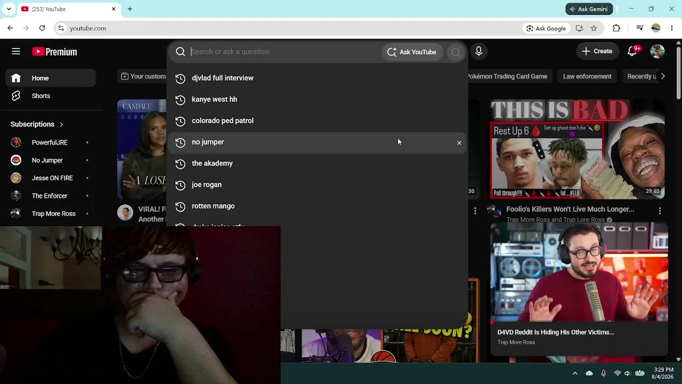
Task: Open the 'Your custom' feed chip
Action: [x=142, y=76]
